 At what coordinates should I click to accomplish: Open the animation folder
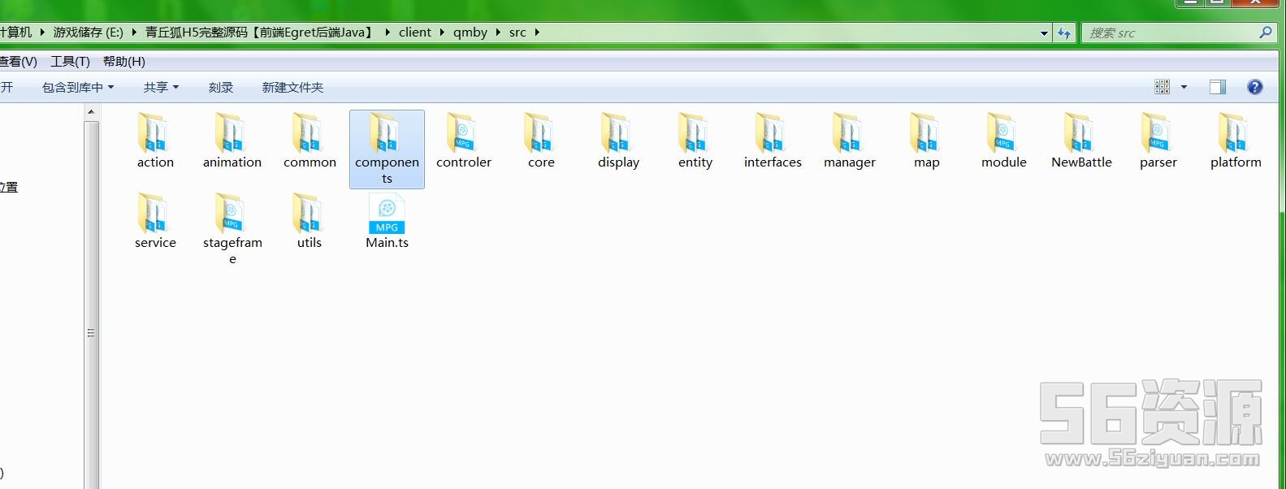pos(232,134)
